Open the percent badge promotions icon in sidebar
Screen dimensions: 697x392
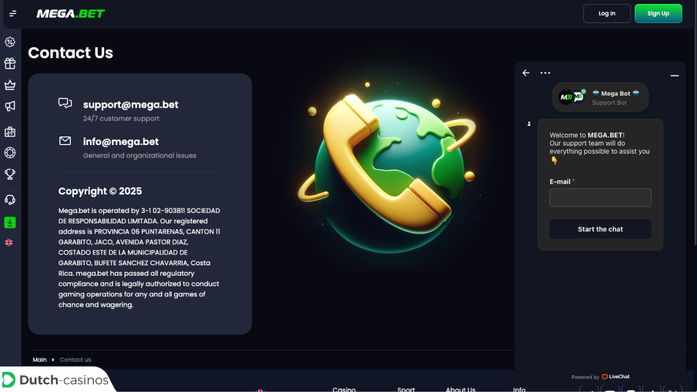(x=10, y=42)
